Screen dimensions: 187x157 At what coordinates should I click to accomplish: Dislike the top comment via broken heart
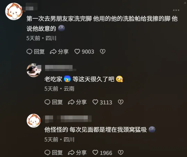[103, 52]
